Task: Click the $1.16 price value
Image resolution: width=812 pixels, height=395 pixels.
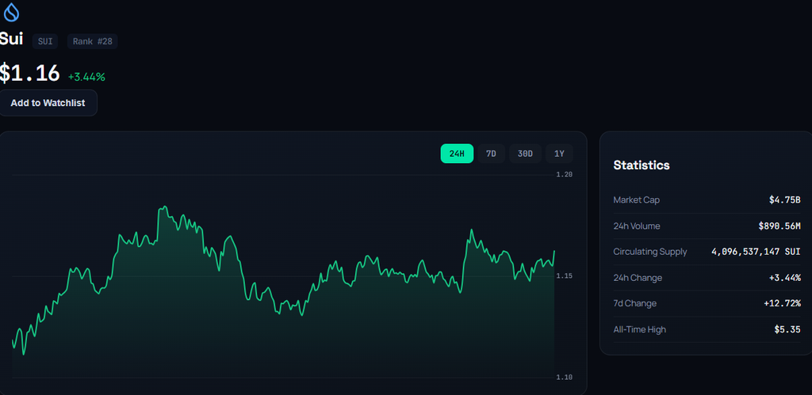Action: [29, 74]
